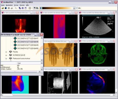Click the fit-to-window toolbar icon
Image resolution: width=118 pixels, height=99 pixels.
click(x=30, y=8)
